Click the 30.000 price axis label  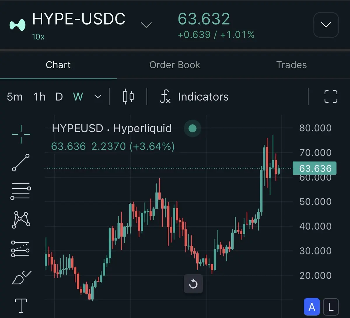click(315, 251)
